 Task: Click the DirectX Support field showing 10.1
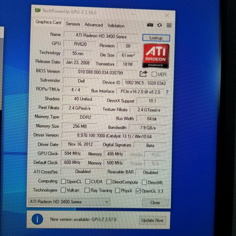pyautogui.click(x=152, y=101)
